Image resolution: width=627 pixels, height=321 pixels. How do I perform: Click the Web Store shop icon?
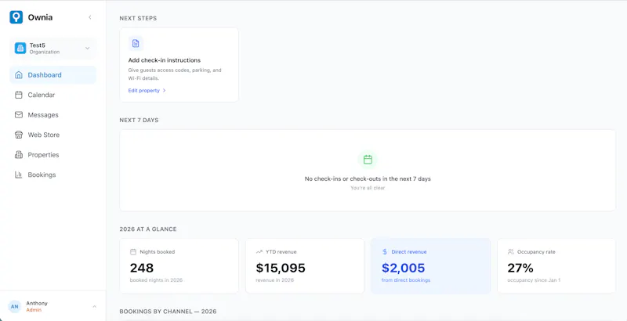tap(18, 135)
